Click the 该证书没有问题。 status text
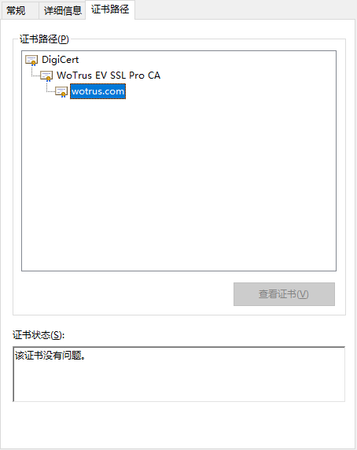This screenshot has width=357, height=450. tap(50, 356)
